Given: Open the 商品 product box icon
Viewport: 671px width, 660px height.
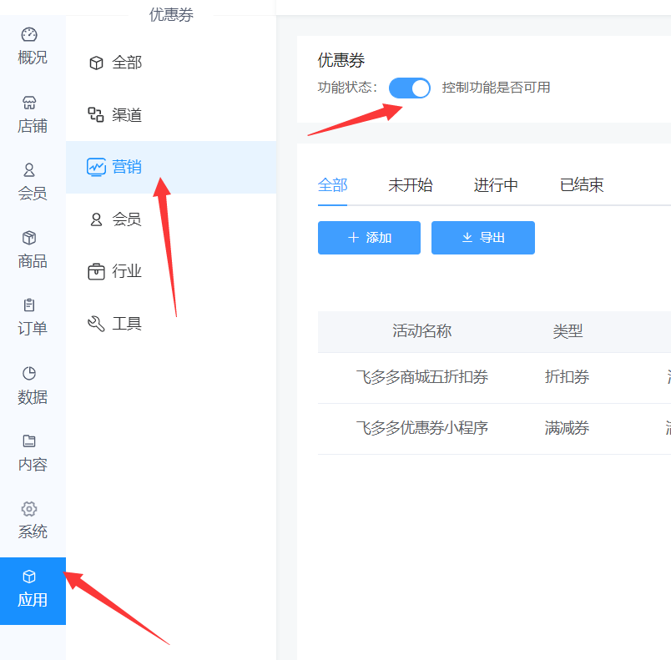Looking at the screenshot, I should click(29, 238).
